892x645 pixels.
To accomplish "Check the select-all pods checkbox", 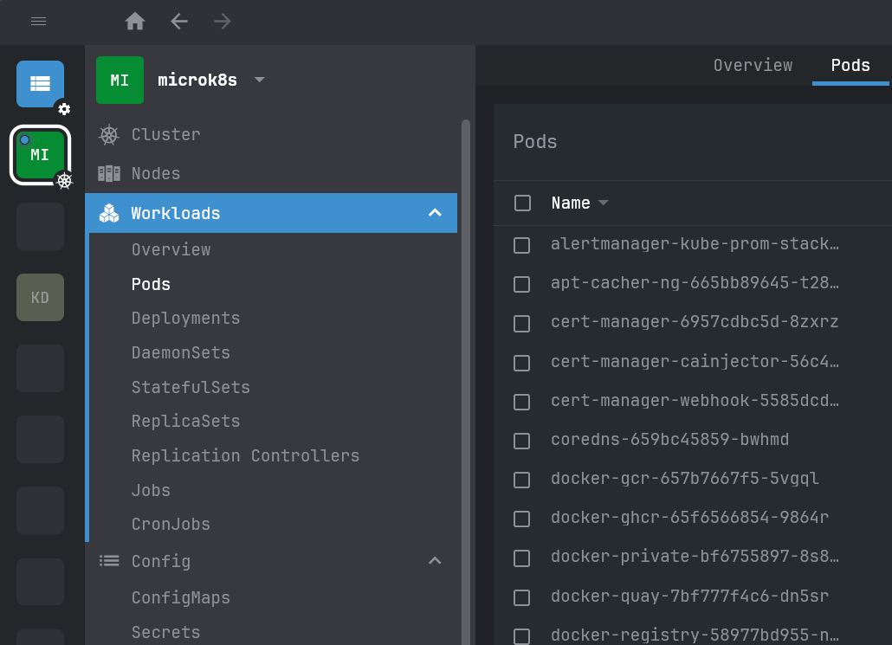I will pos(522,203).
